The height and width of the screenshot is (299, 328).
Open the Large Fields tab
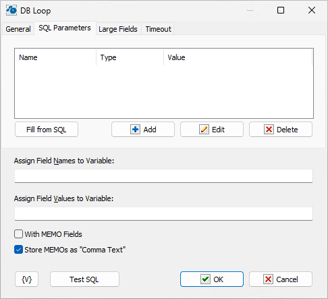pos(118,29)
